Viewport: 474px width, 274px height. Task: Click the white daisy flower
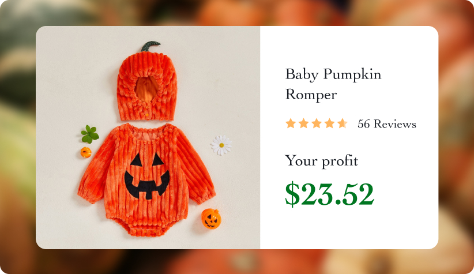coord(221,145)
